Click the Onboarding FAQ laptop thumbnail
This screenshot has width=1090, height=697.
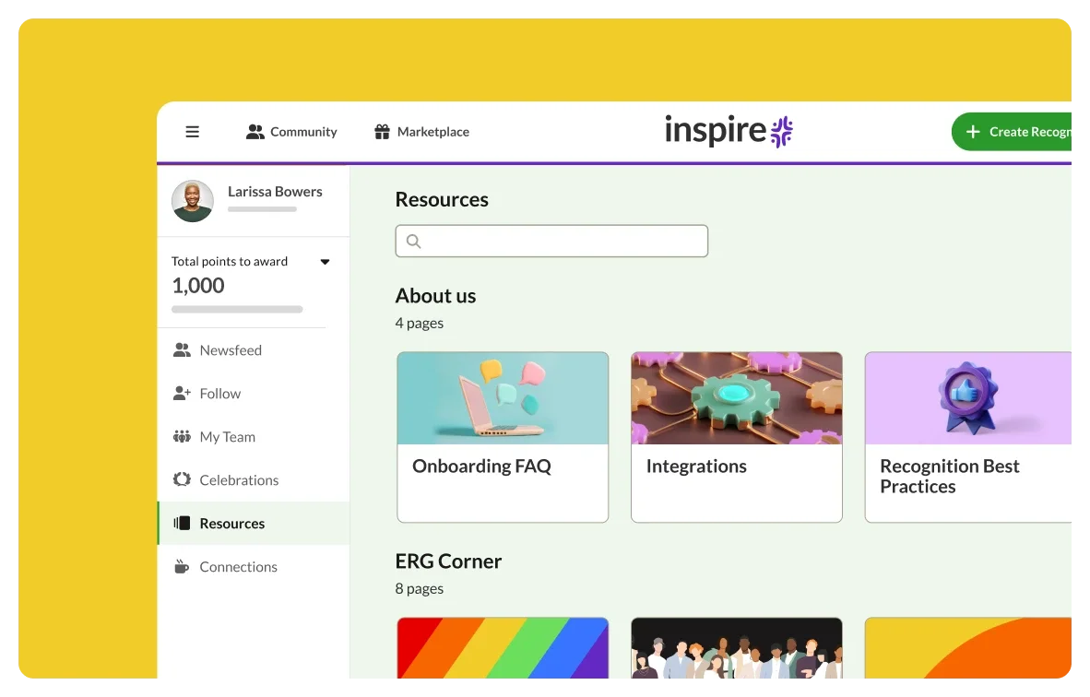tap(503, 398)
